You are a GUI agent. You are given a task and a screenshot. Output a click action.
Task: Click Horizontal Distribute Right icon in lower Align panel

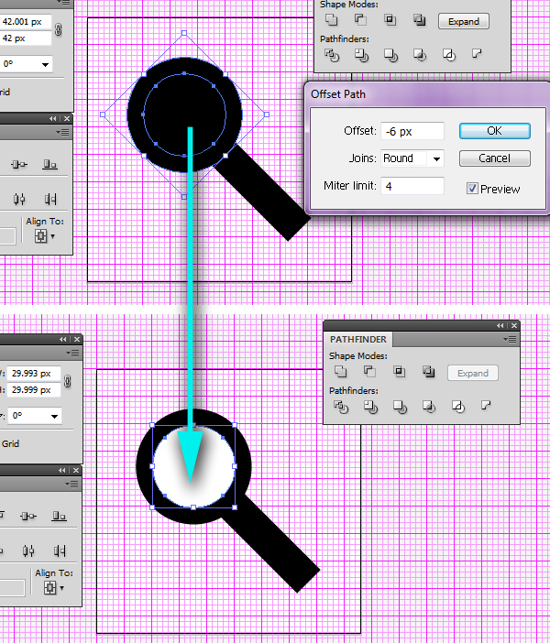(59, 550)
